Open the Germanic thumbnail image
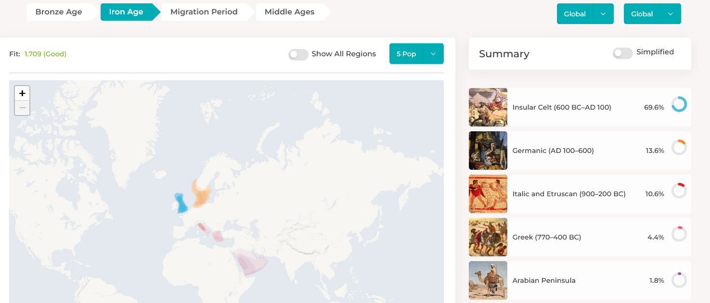 488,151
